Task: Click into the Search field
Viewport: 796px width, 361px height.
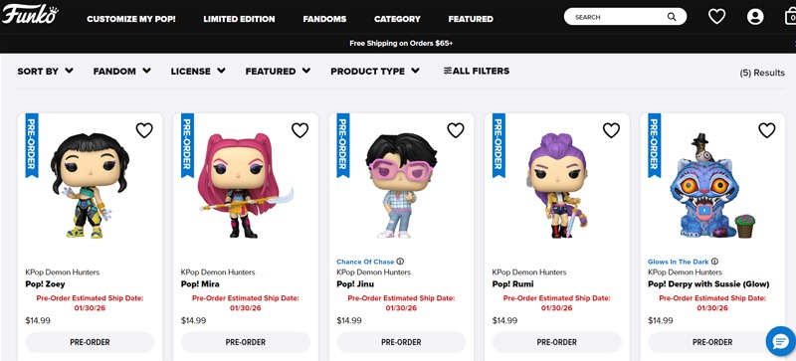Action: pos(618,17)
